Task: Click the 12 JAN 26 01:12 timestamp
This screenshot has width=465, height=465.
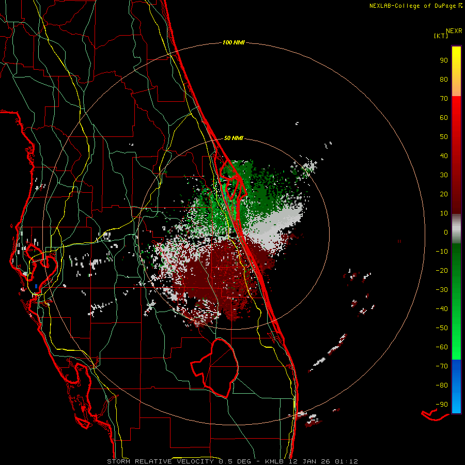Action: click(323, 461)
